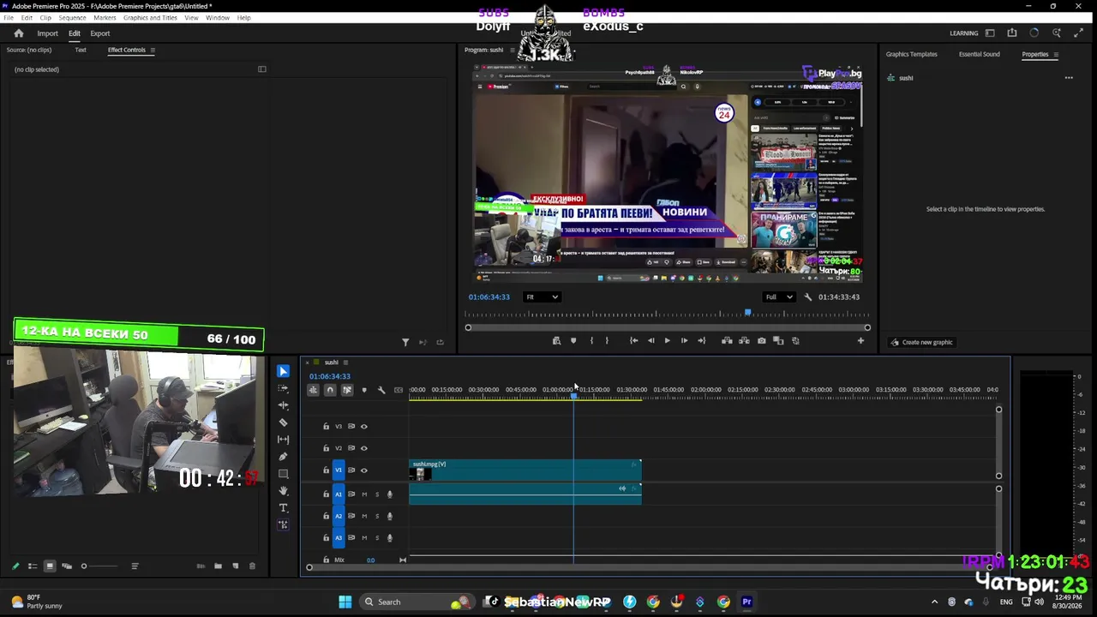
Task: Mark In point in Program monitor
Action: pos(590,341)
